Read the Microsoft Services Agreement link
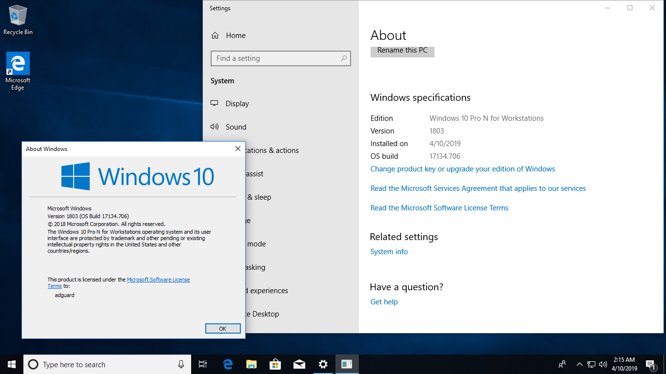The height and width of the screenshot is (374, 666). 478,188
